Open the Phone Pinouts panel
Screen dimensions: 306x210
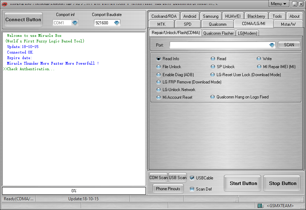tap(168, 189)
